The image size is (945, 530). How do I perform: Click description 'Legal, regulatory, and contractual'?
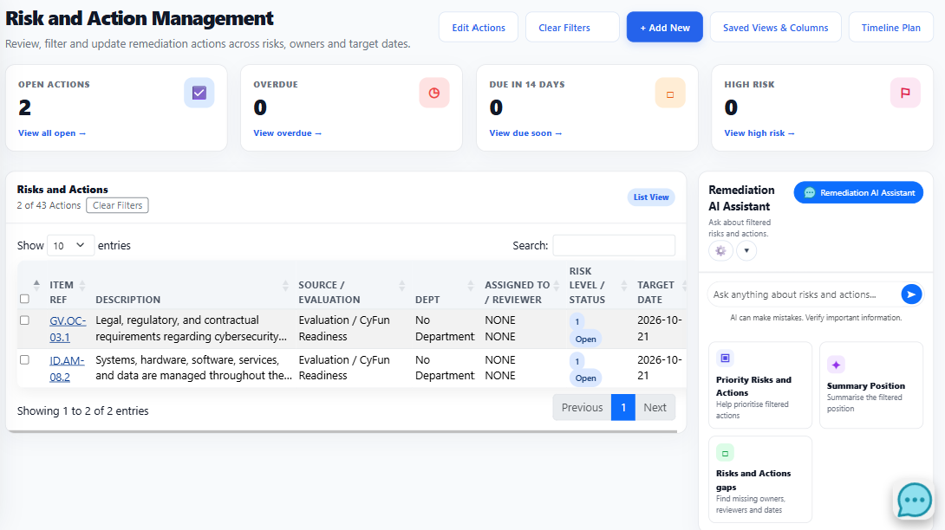[177, 320]
